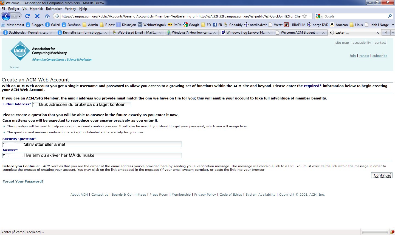395x235 pixels.
Task: Open the back/forward history dropdown arrow
Action: 19,16
